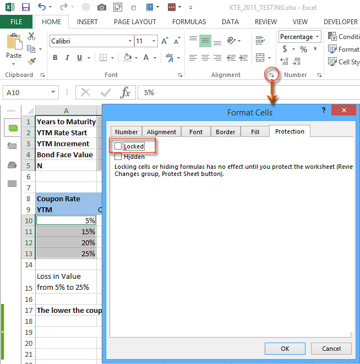The image size is (360, 364).
Task: Click the Cancel button
Action: tap(331, 349)
